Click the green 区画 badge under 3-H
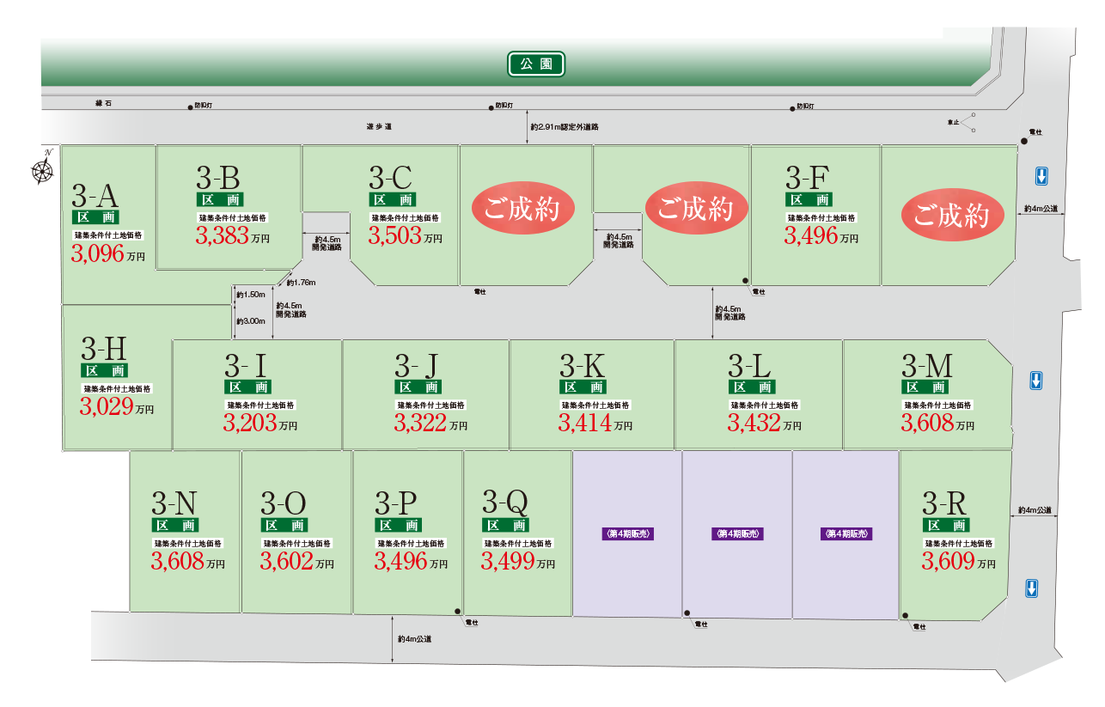 pos(105,371)
